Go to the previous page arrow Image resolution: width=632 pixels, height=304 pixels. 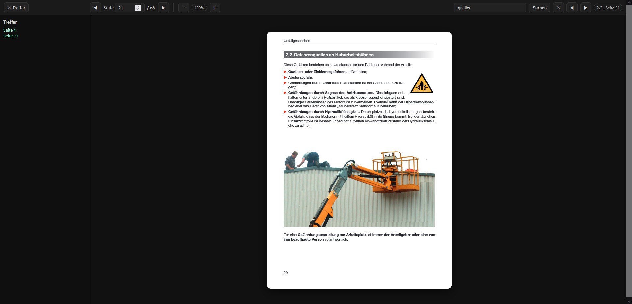(95, 8)
